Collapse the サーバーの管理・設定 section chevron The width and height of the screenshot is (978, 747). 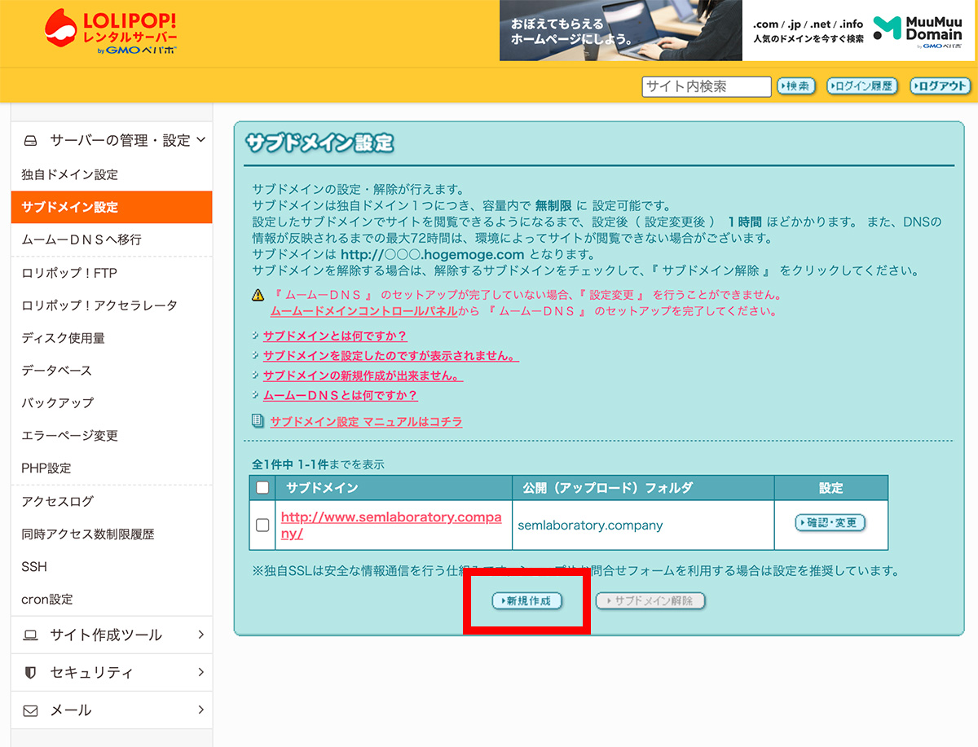[200, 140]
